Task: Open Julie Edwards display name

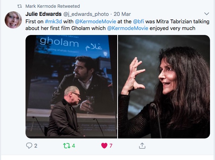Action: click(44, 14)
